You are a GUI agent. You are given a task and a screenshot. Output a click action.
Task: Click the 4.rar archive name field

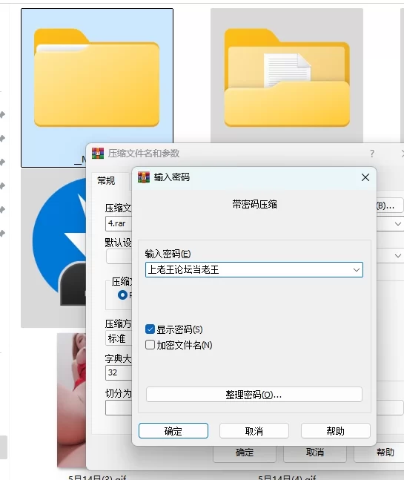point(119,223)
